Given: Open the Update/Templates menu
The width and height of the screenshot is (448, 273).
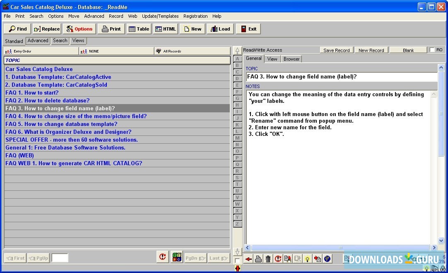Looking at the screenshot, I should click(160, 16).
